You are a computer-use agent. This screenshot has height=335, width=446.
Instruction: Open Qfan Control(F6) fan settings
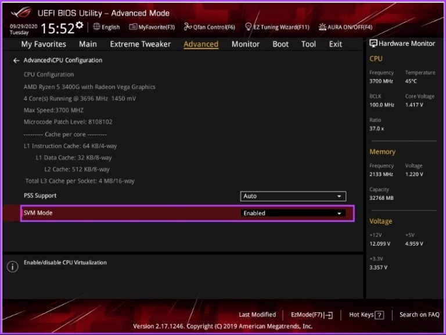210,27
